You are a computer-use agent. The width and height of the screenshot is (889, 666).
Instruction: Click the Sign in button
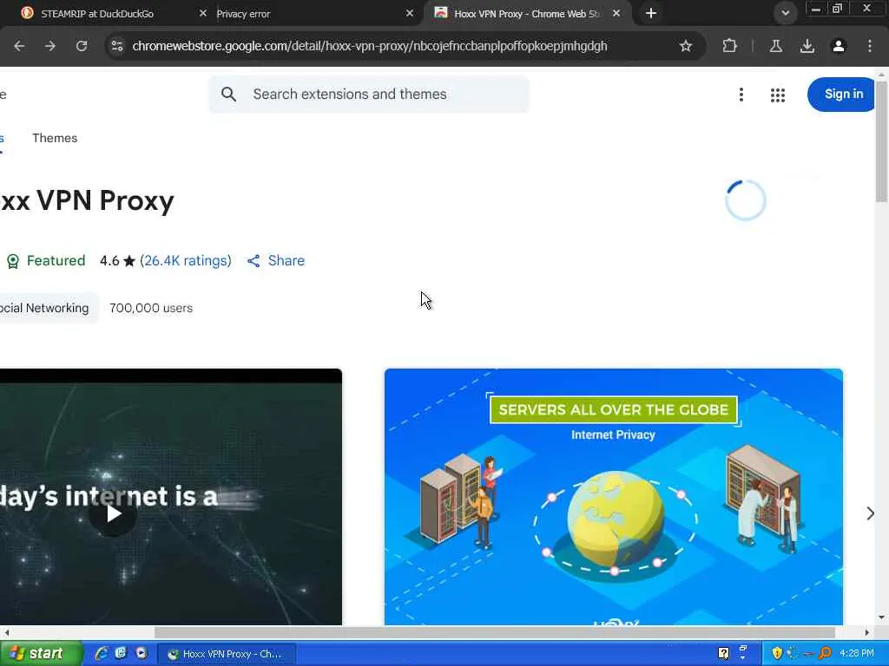[x=842, y=94]
